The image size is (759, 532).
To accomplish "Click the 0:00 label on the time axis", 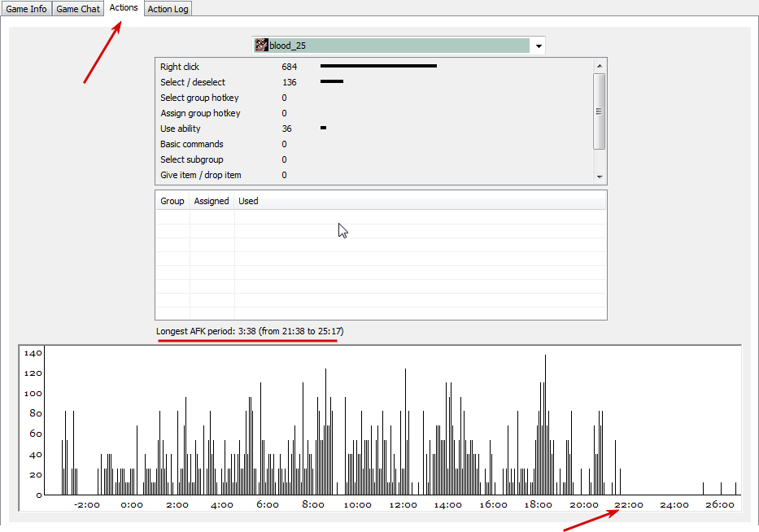I will (132, 505).
